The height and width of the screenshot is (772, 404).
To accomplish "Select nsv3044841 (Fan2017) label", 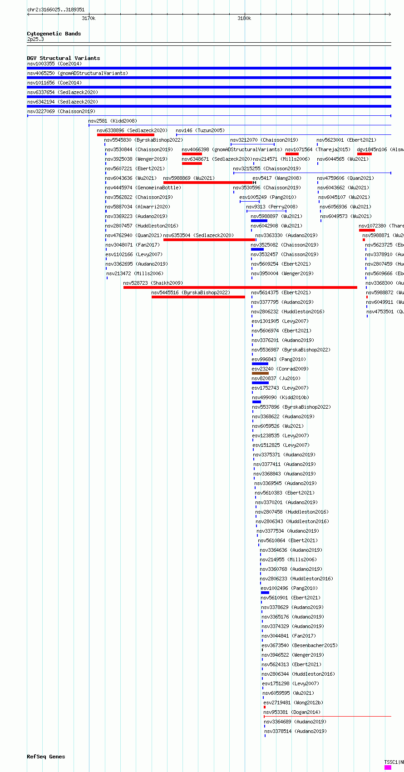I will coord(289,636).
